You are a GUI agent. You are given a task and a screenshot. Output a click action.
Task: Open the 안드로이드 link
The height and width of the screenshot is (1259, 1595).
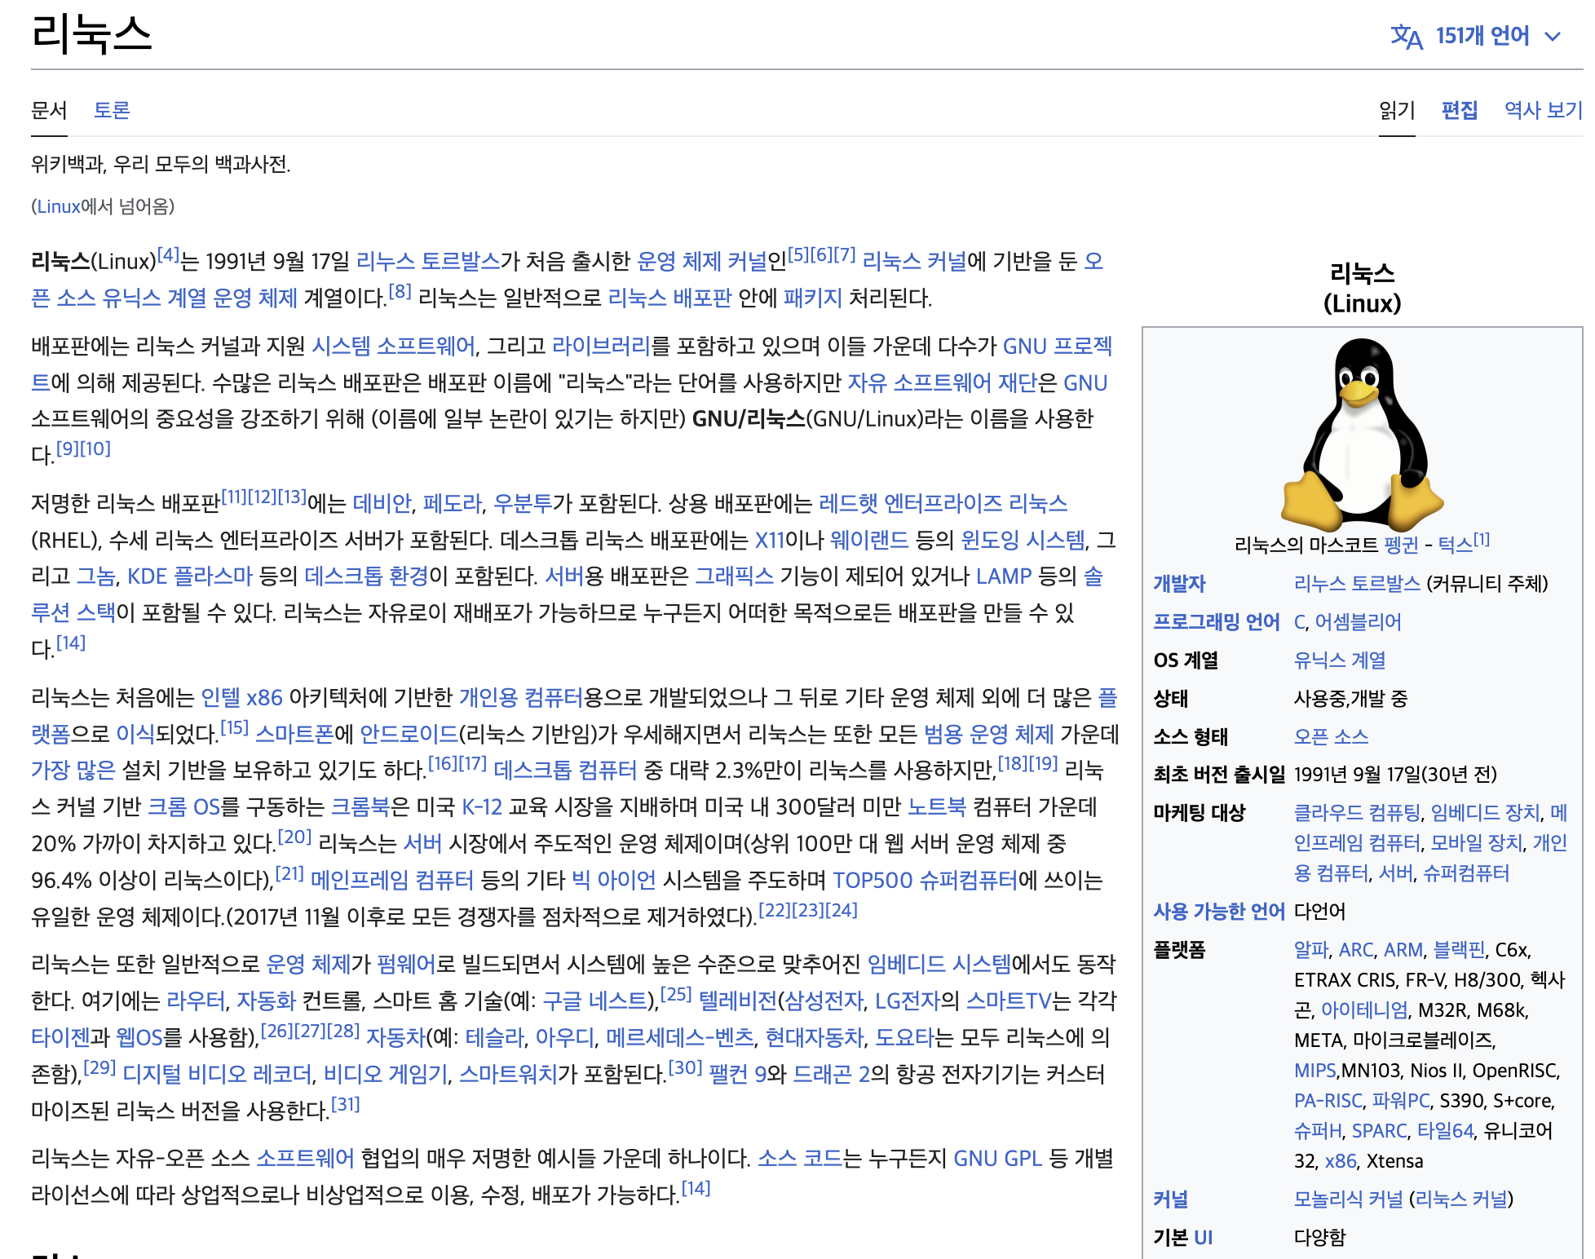coord(409,734)
